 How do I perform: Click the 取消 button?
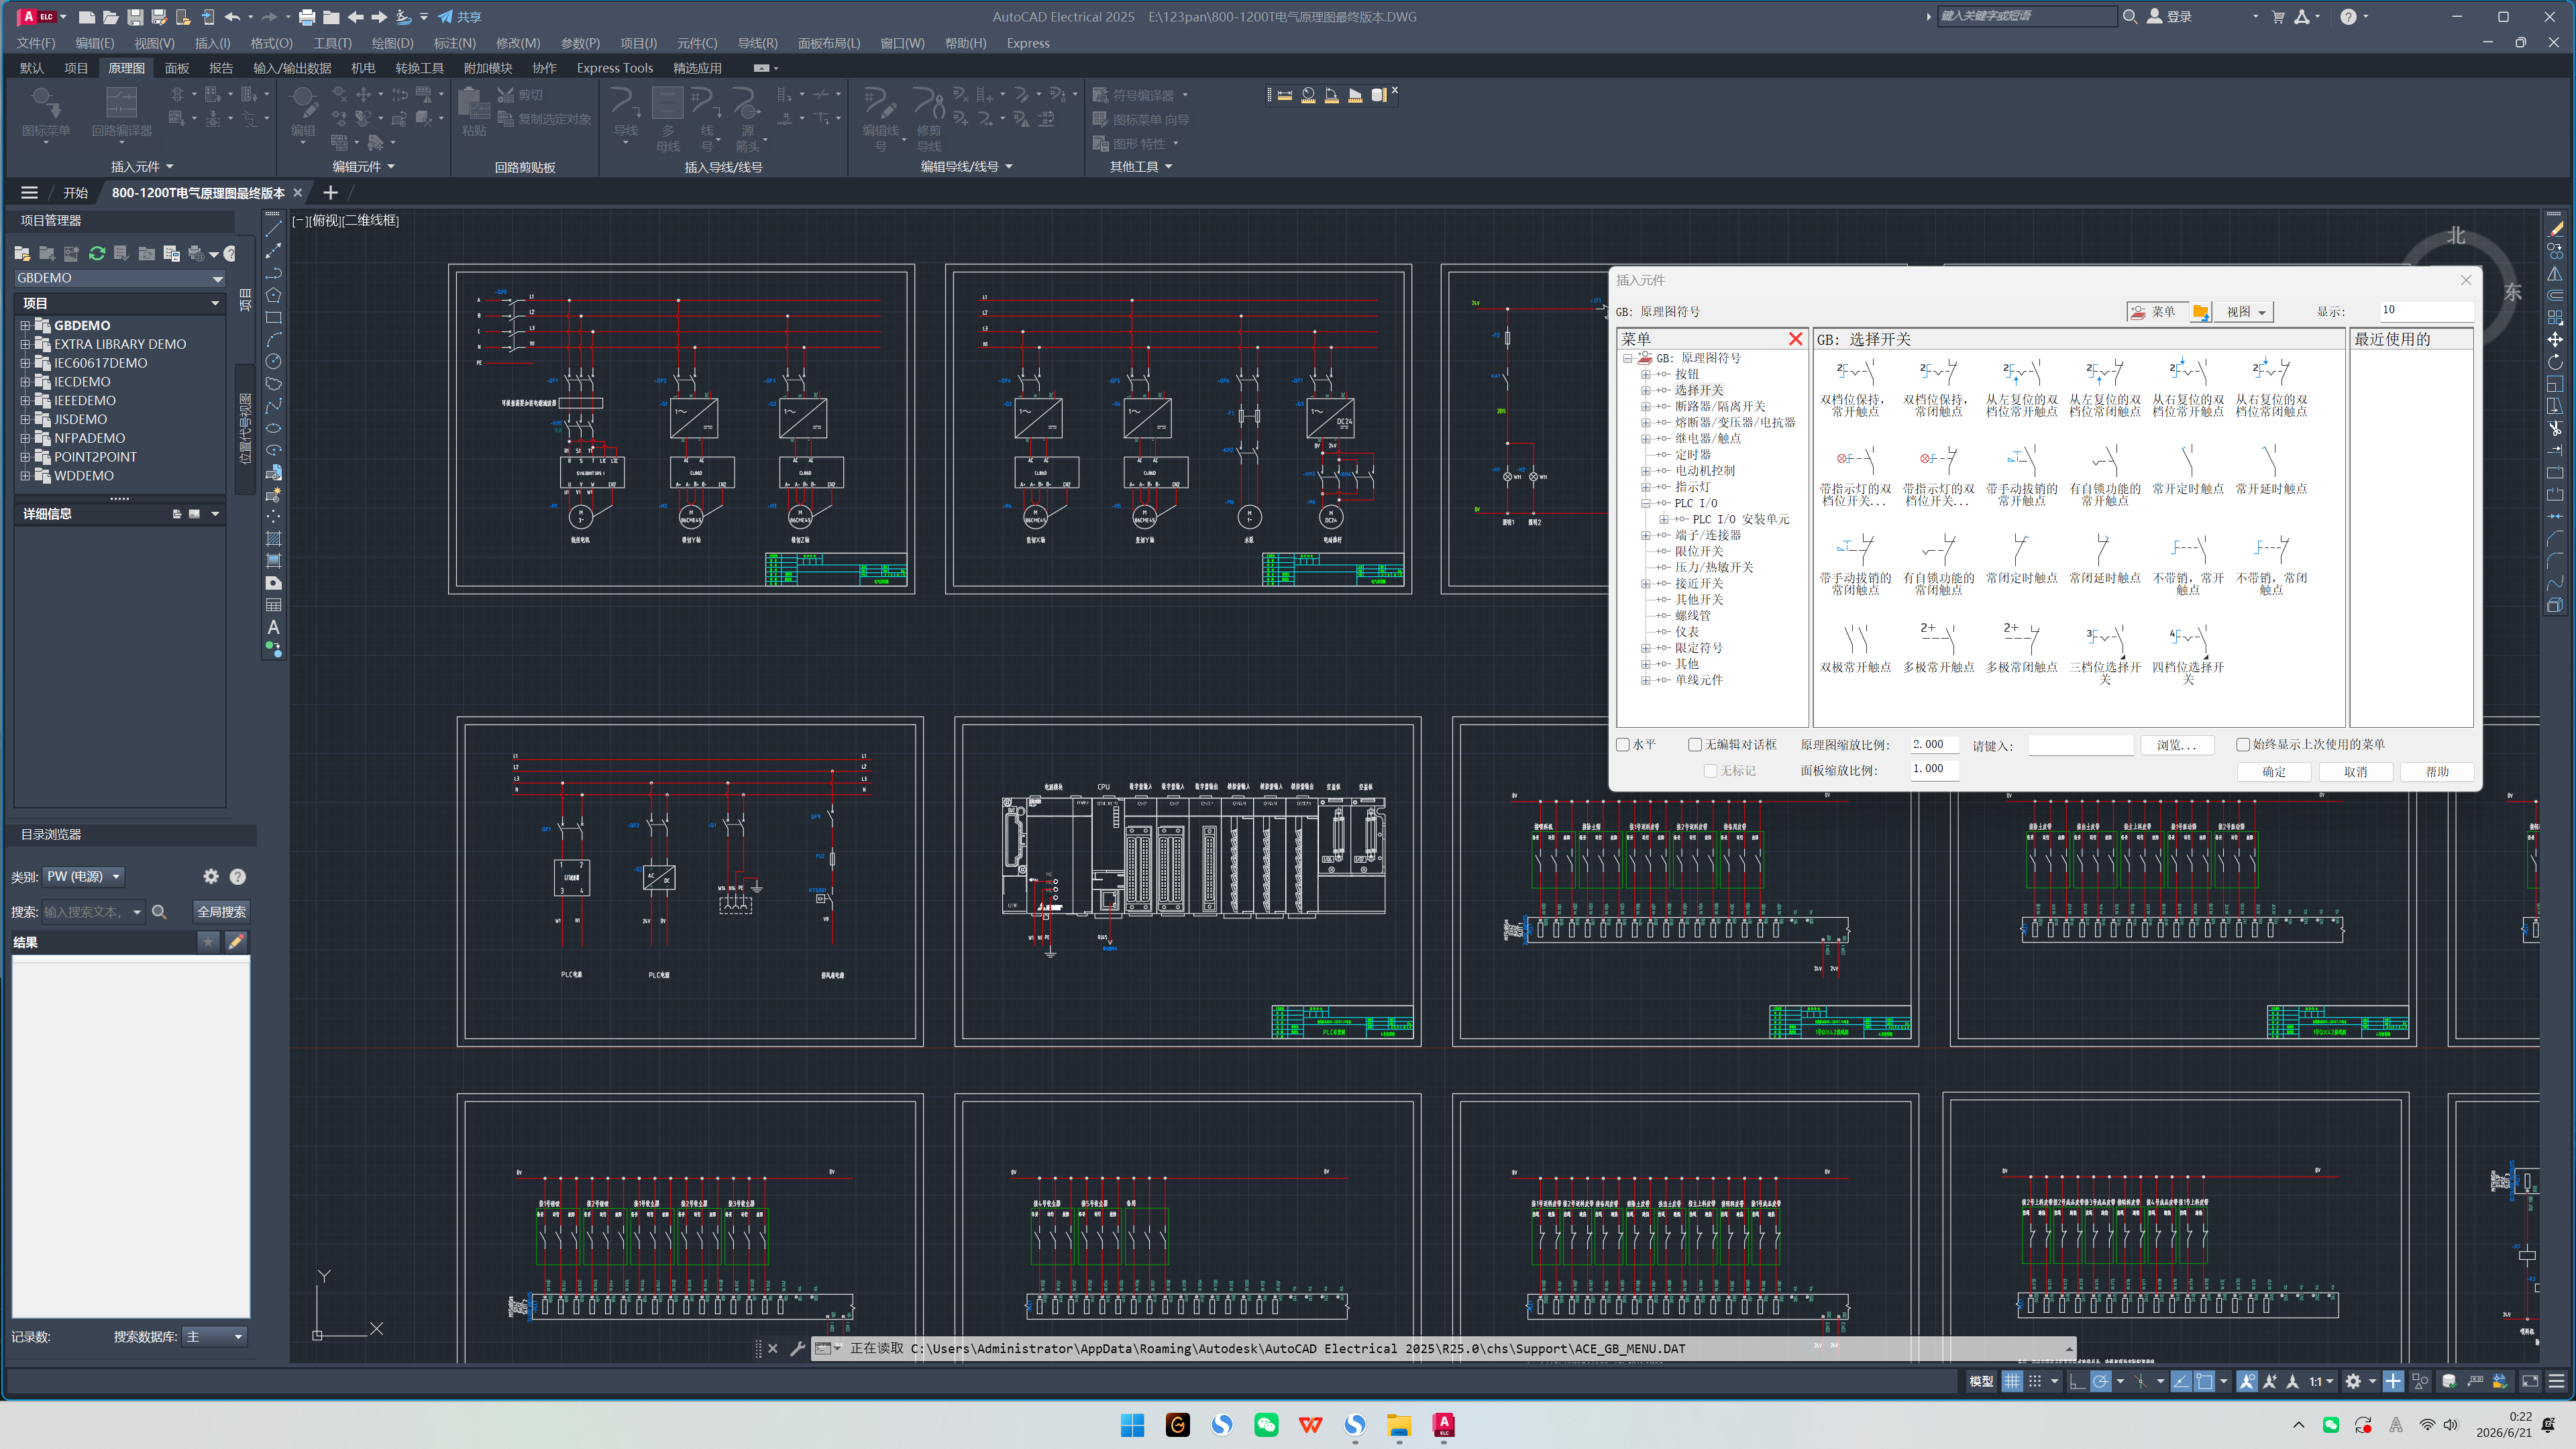coord(2355,771)
